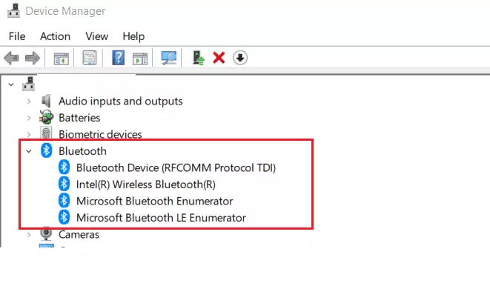
Task: Click Scan for hardware changes monitor icon
Action: 169,58
